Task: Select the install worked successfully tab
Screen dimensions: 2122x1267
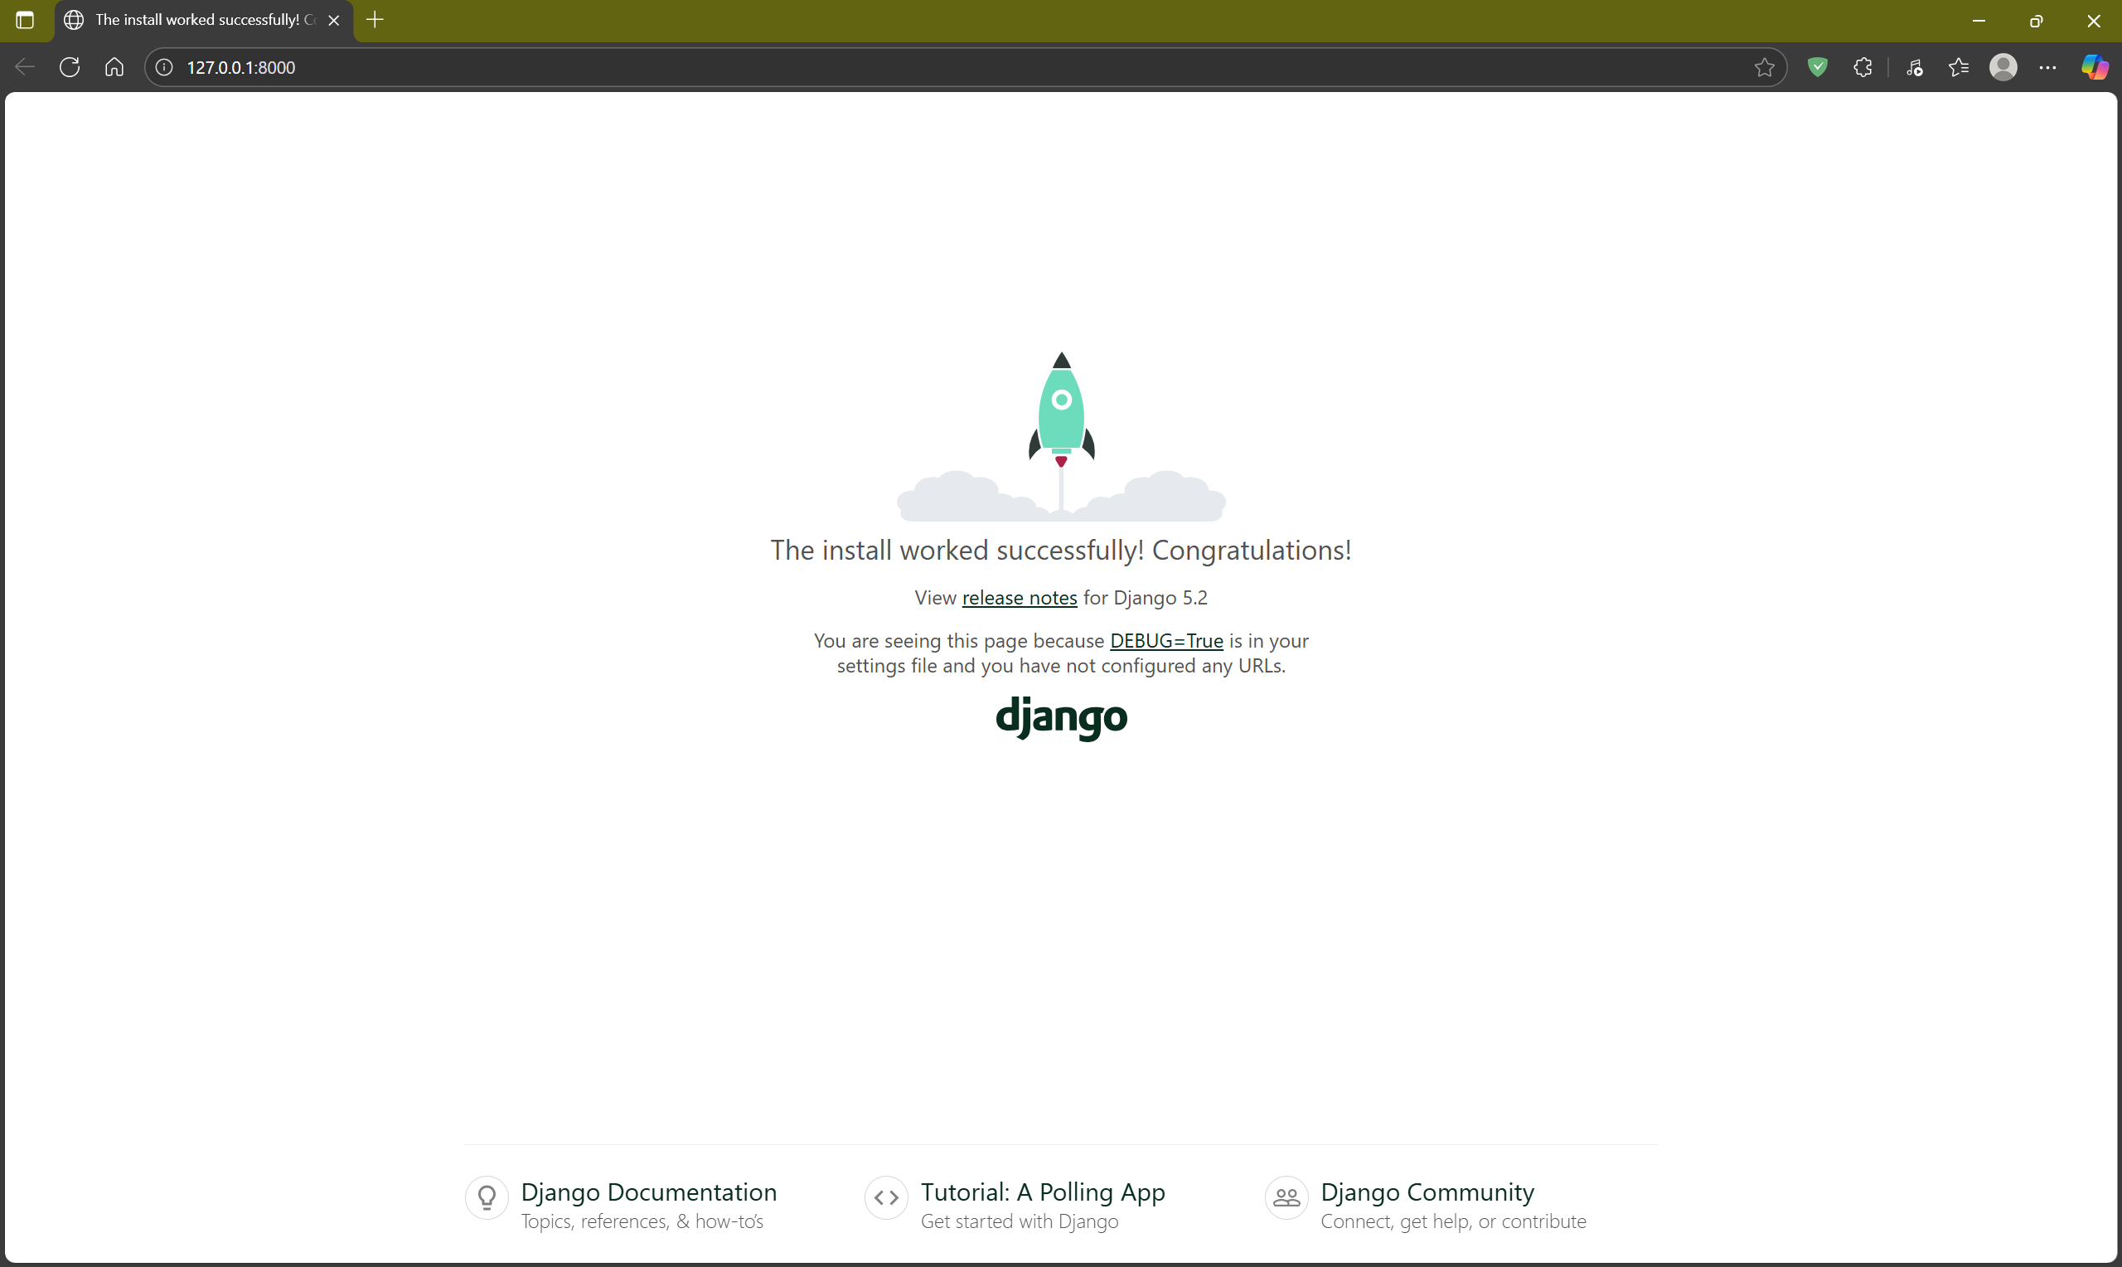Action: click(196, 20)
